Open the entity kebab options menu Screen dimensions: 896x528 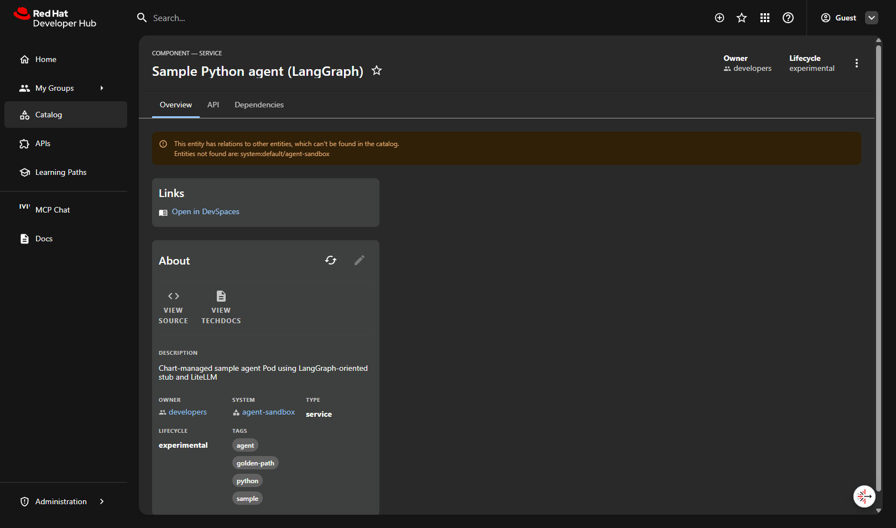coord(857,63)
